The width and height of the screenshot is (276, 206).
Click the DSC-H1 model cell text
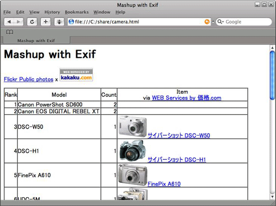(x=28, y=151)
